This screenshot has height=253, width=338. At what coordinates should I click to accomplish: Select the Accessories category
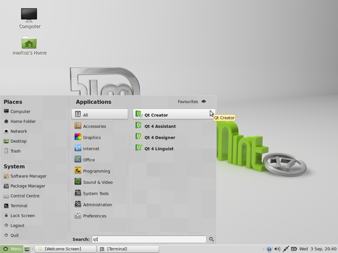point(100,126)
